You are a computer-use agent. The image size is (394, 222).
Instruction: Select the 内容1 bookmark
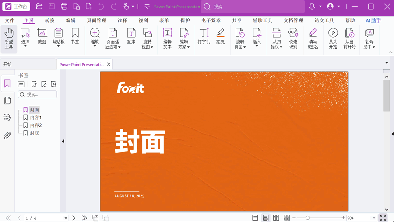tap(36, 118)
